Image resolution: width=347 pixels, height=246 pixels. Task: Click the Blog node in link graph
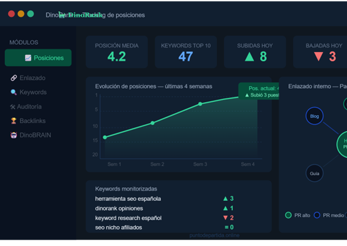[x=315, y=116]
